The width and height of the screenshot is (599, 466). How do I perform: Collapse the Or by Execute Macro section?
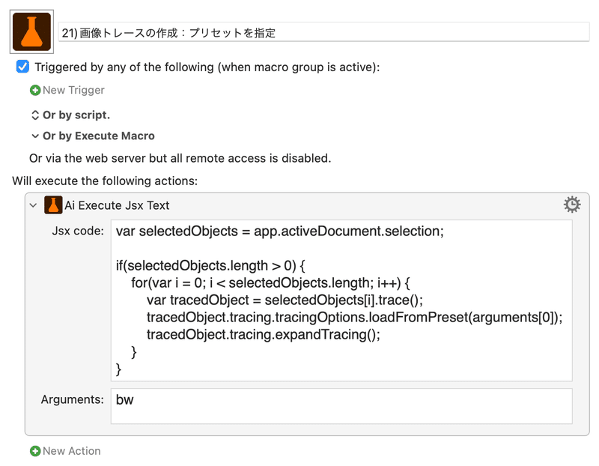(x=34, y=136)
